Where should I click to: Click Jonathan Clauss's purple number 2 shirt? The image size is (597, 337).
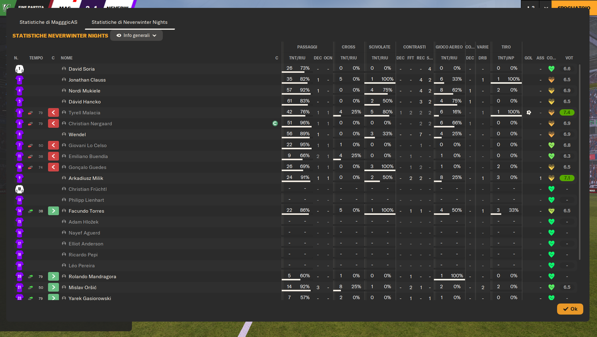(19, 80)
